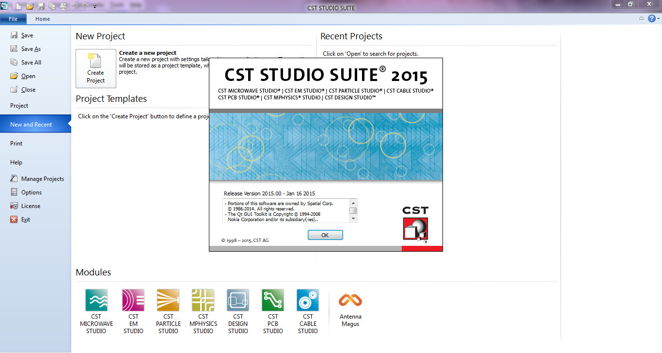662x353 pixels.
Task: Choose Save in the File menu
Action: pos(22,35)
